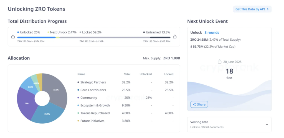Screen dimensions: 284x138
Task: Expand the Vesting Info section chevron
Action: 267,124
